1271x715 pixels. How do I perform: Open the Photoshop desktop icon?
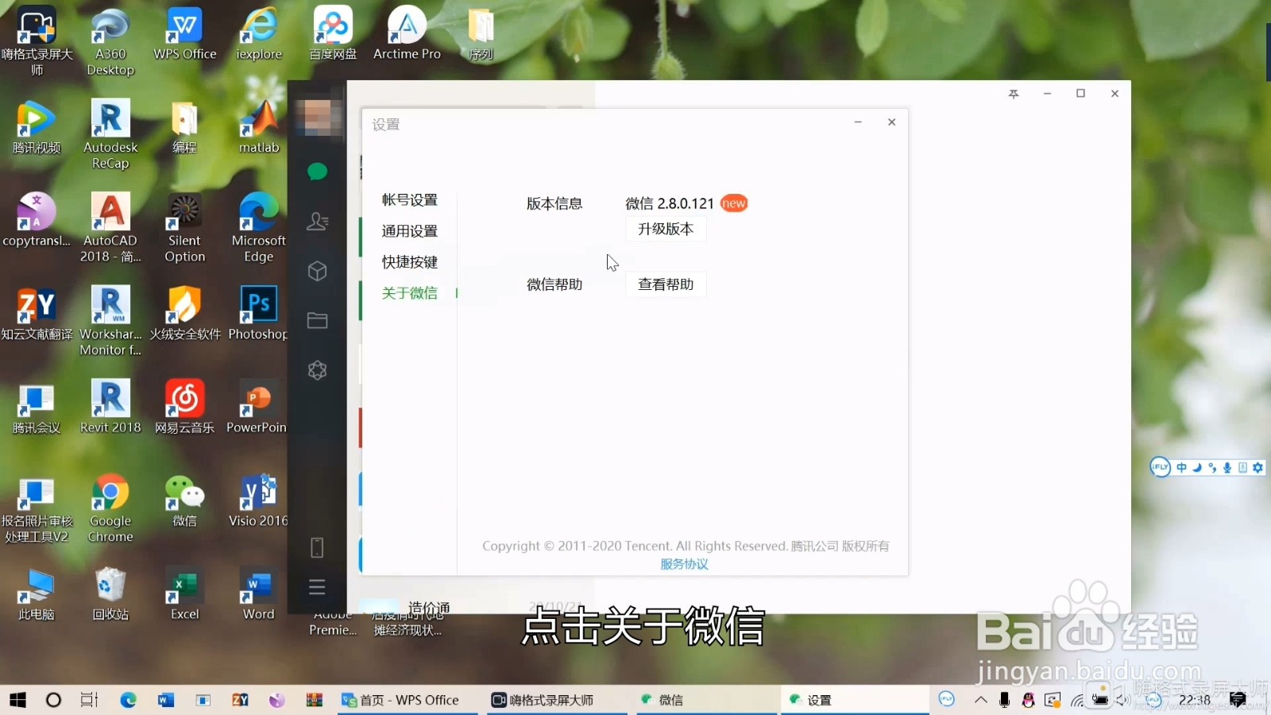click(259, 314)
